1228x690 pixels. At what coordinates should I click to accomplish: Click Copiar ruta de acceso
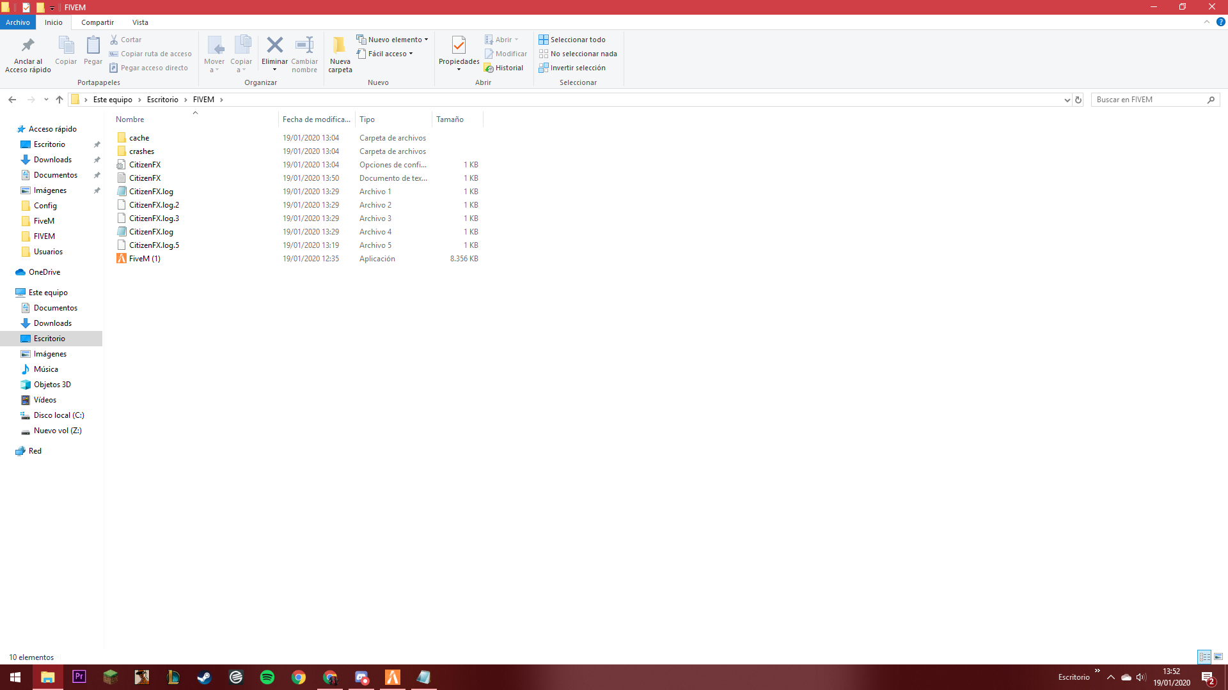(150, 54)
